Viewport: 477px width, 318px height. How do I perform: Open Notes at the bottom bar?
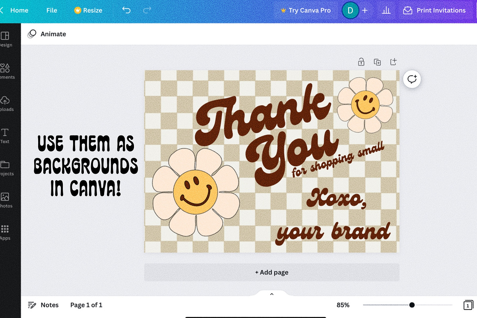click(x=43, y=305)
